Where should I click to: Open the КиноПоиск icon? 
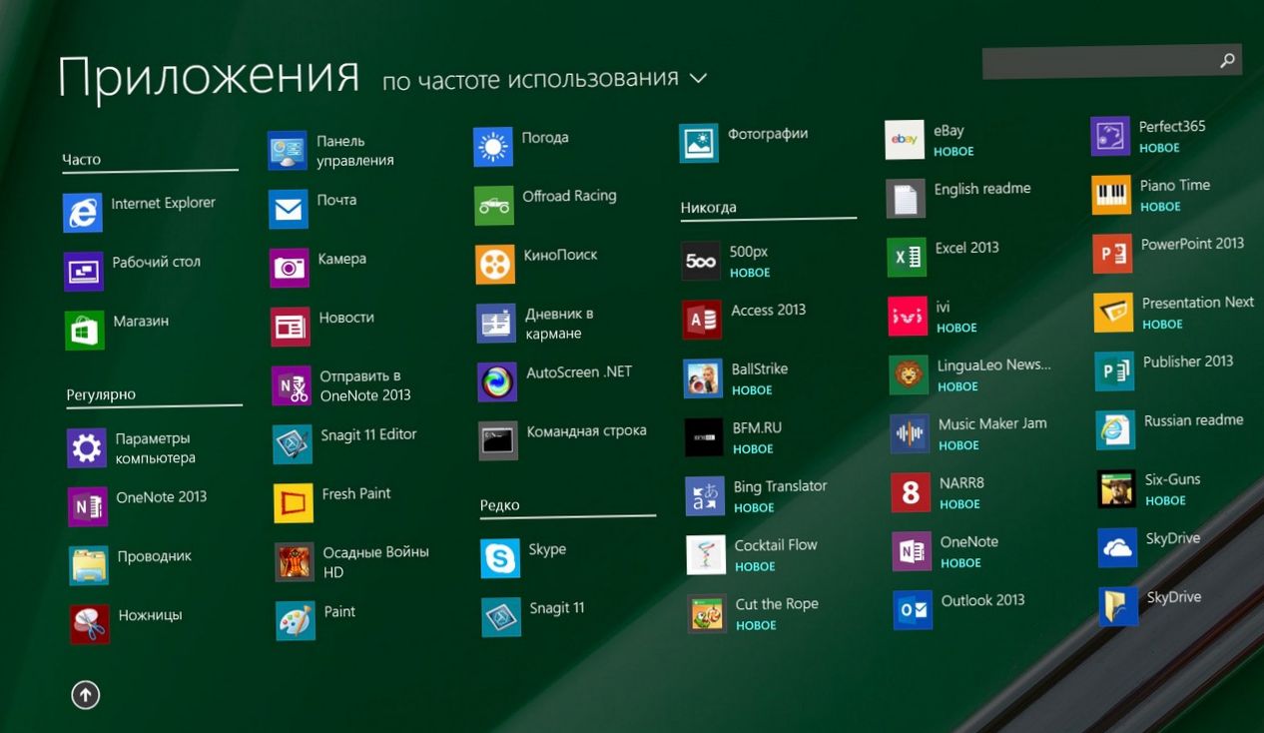pyautogui.click(x=495, y=265)
